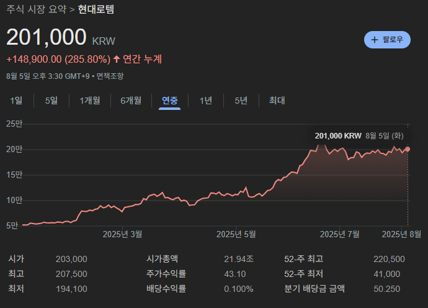Screen dimensions: 428x308
Task: Click the 최저 value 194,100
Action: pyautogui.click(x=71, y=289)
